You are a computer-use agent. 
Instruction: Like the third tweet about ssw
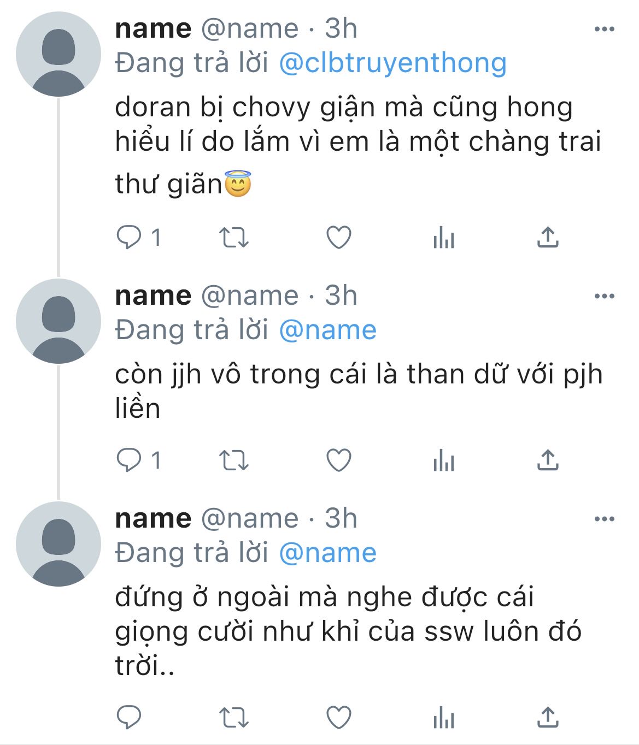339,717
